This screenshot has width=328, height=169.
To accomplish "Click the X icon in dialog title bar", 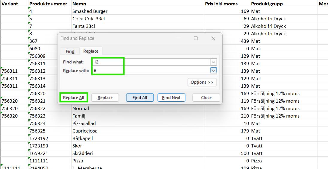I will (x=213, y=38).
